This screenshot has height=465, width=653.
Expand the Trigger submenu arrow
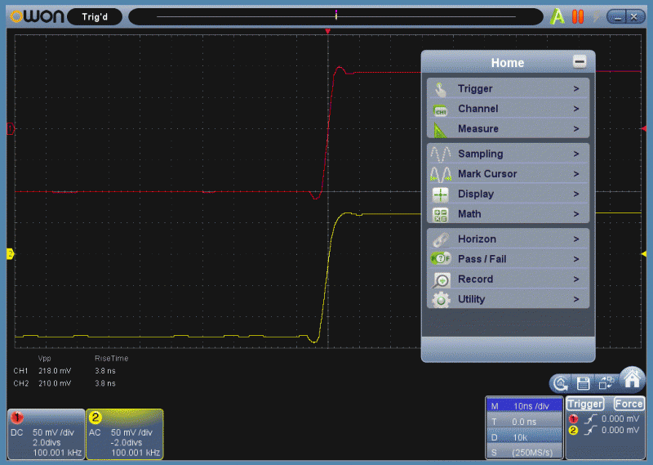pyautogui.click(x=576, y=88)
